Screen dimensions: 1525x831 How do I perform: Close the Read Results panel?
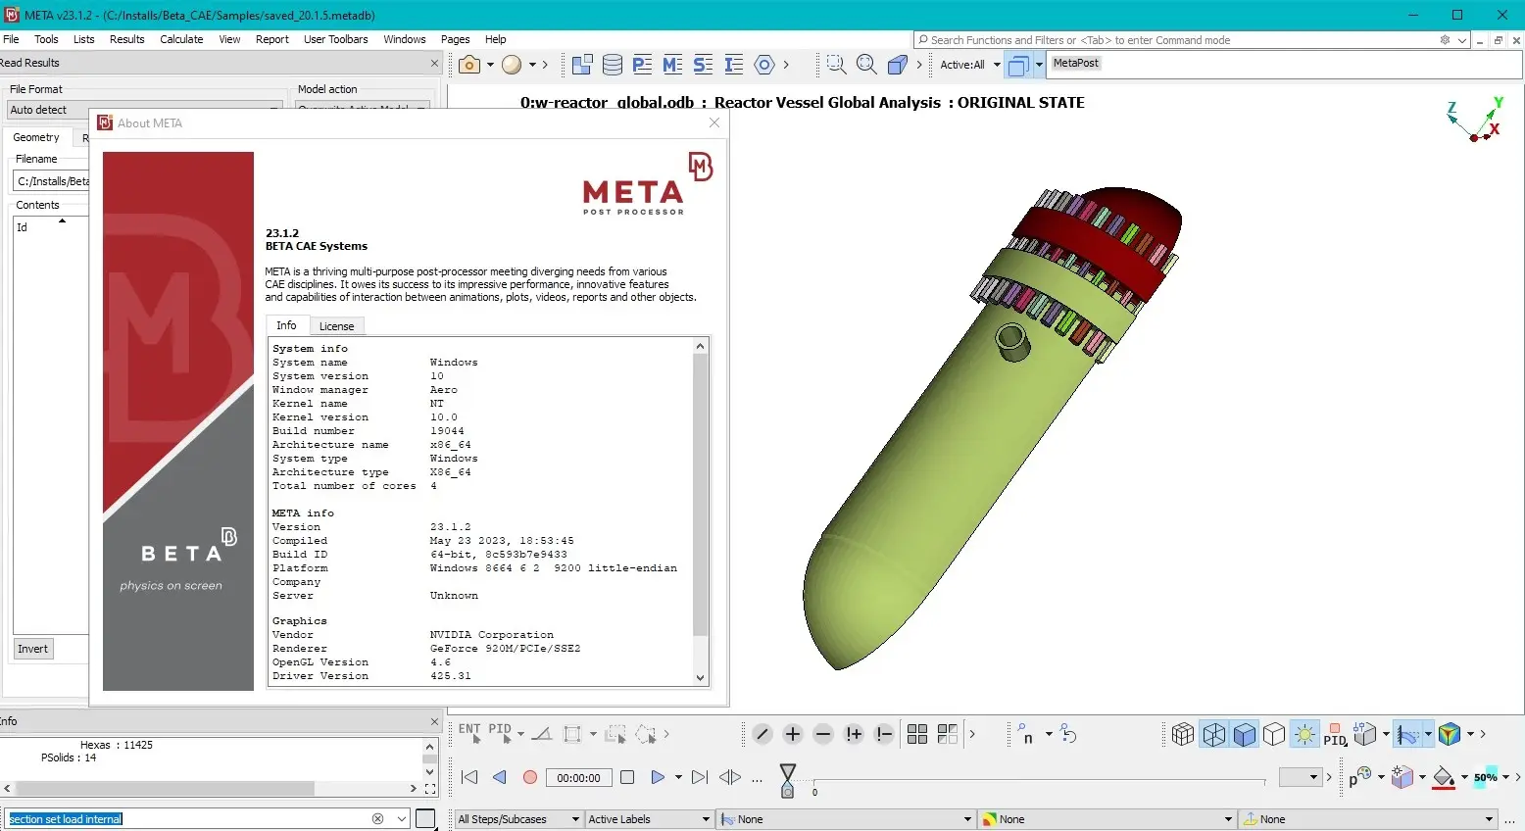click(x=434, y=63)
